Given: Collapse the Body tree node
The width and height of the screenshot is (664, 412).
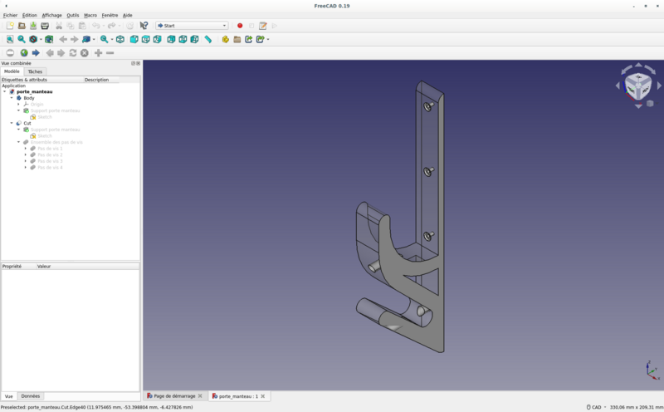Looking at the screenshot, I should (12, 98).
